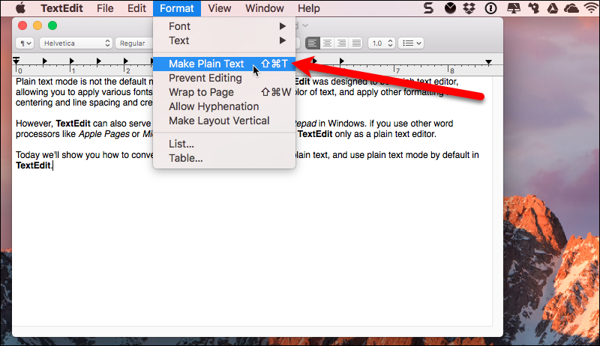Image resolution: width=600 pixels, height=346 pixels.
Task: Toggle right text alignment
Action: (341, 43)
